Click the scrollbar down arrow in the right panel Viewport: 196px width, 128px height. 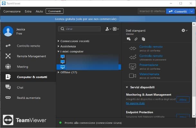(194, 116)
